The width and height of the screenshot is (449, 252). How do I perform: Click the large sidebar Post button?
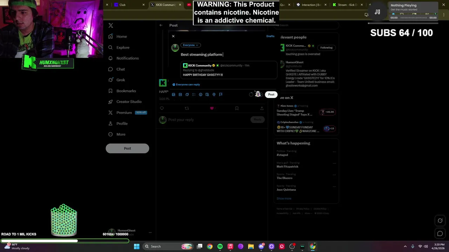coord(127,148)
